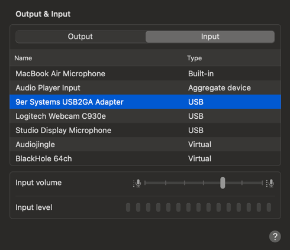Click the Output & Input heading

pos(43,14)
